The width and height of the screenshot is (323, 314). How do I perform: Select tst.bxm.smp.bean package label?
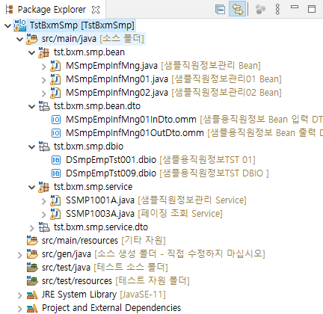[x=89, y=52]
